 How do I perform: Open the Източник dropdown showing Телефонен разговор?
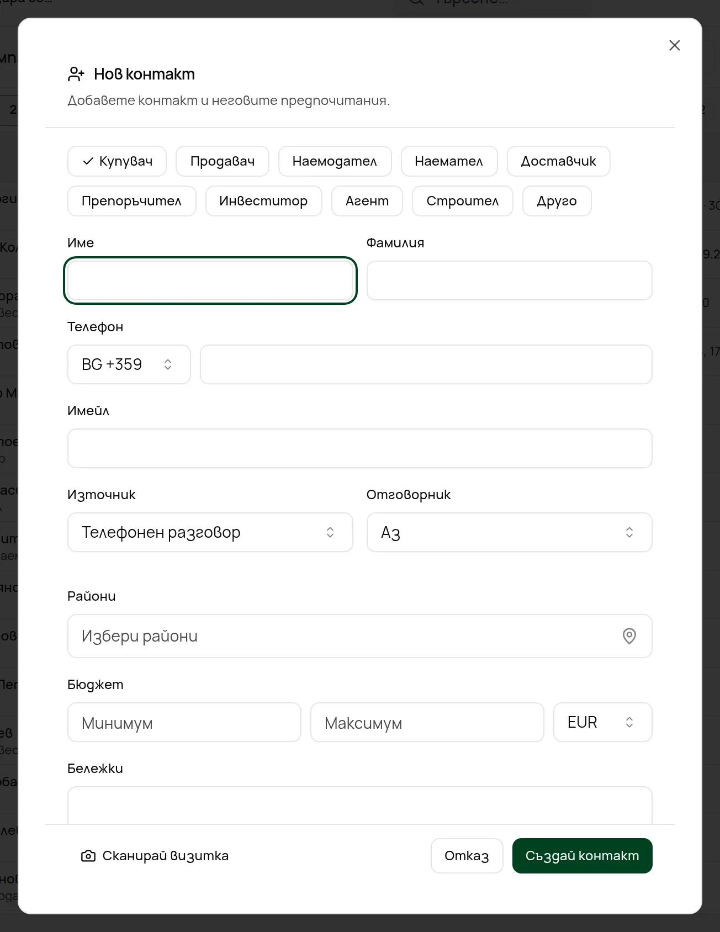[210, 532]
